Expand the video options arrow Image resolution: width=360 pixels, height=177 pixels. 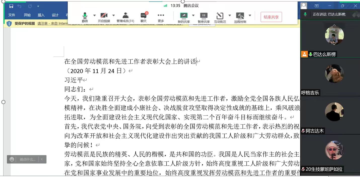click(113, 15)
